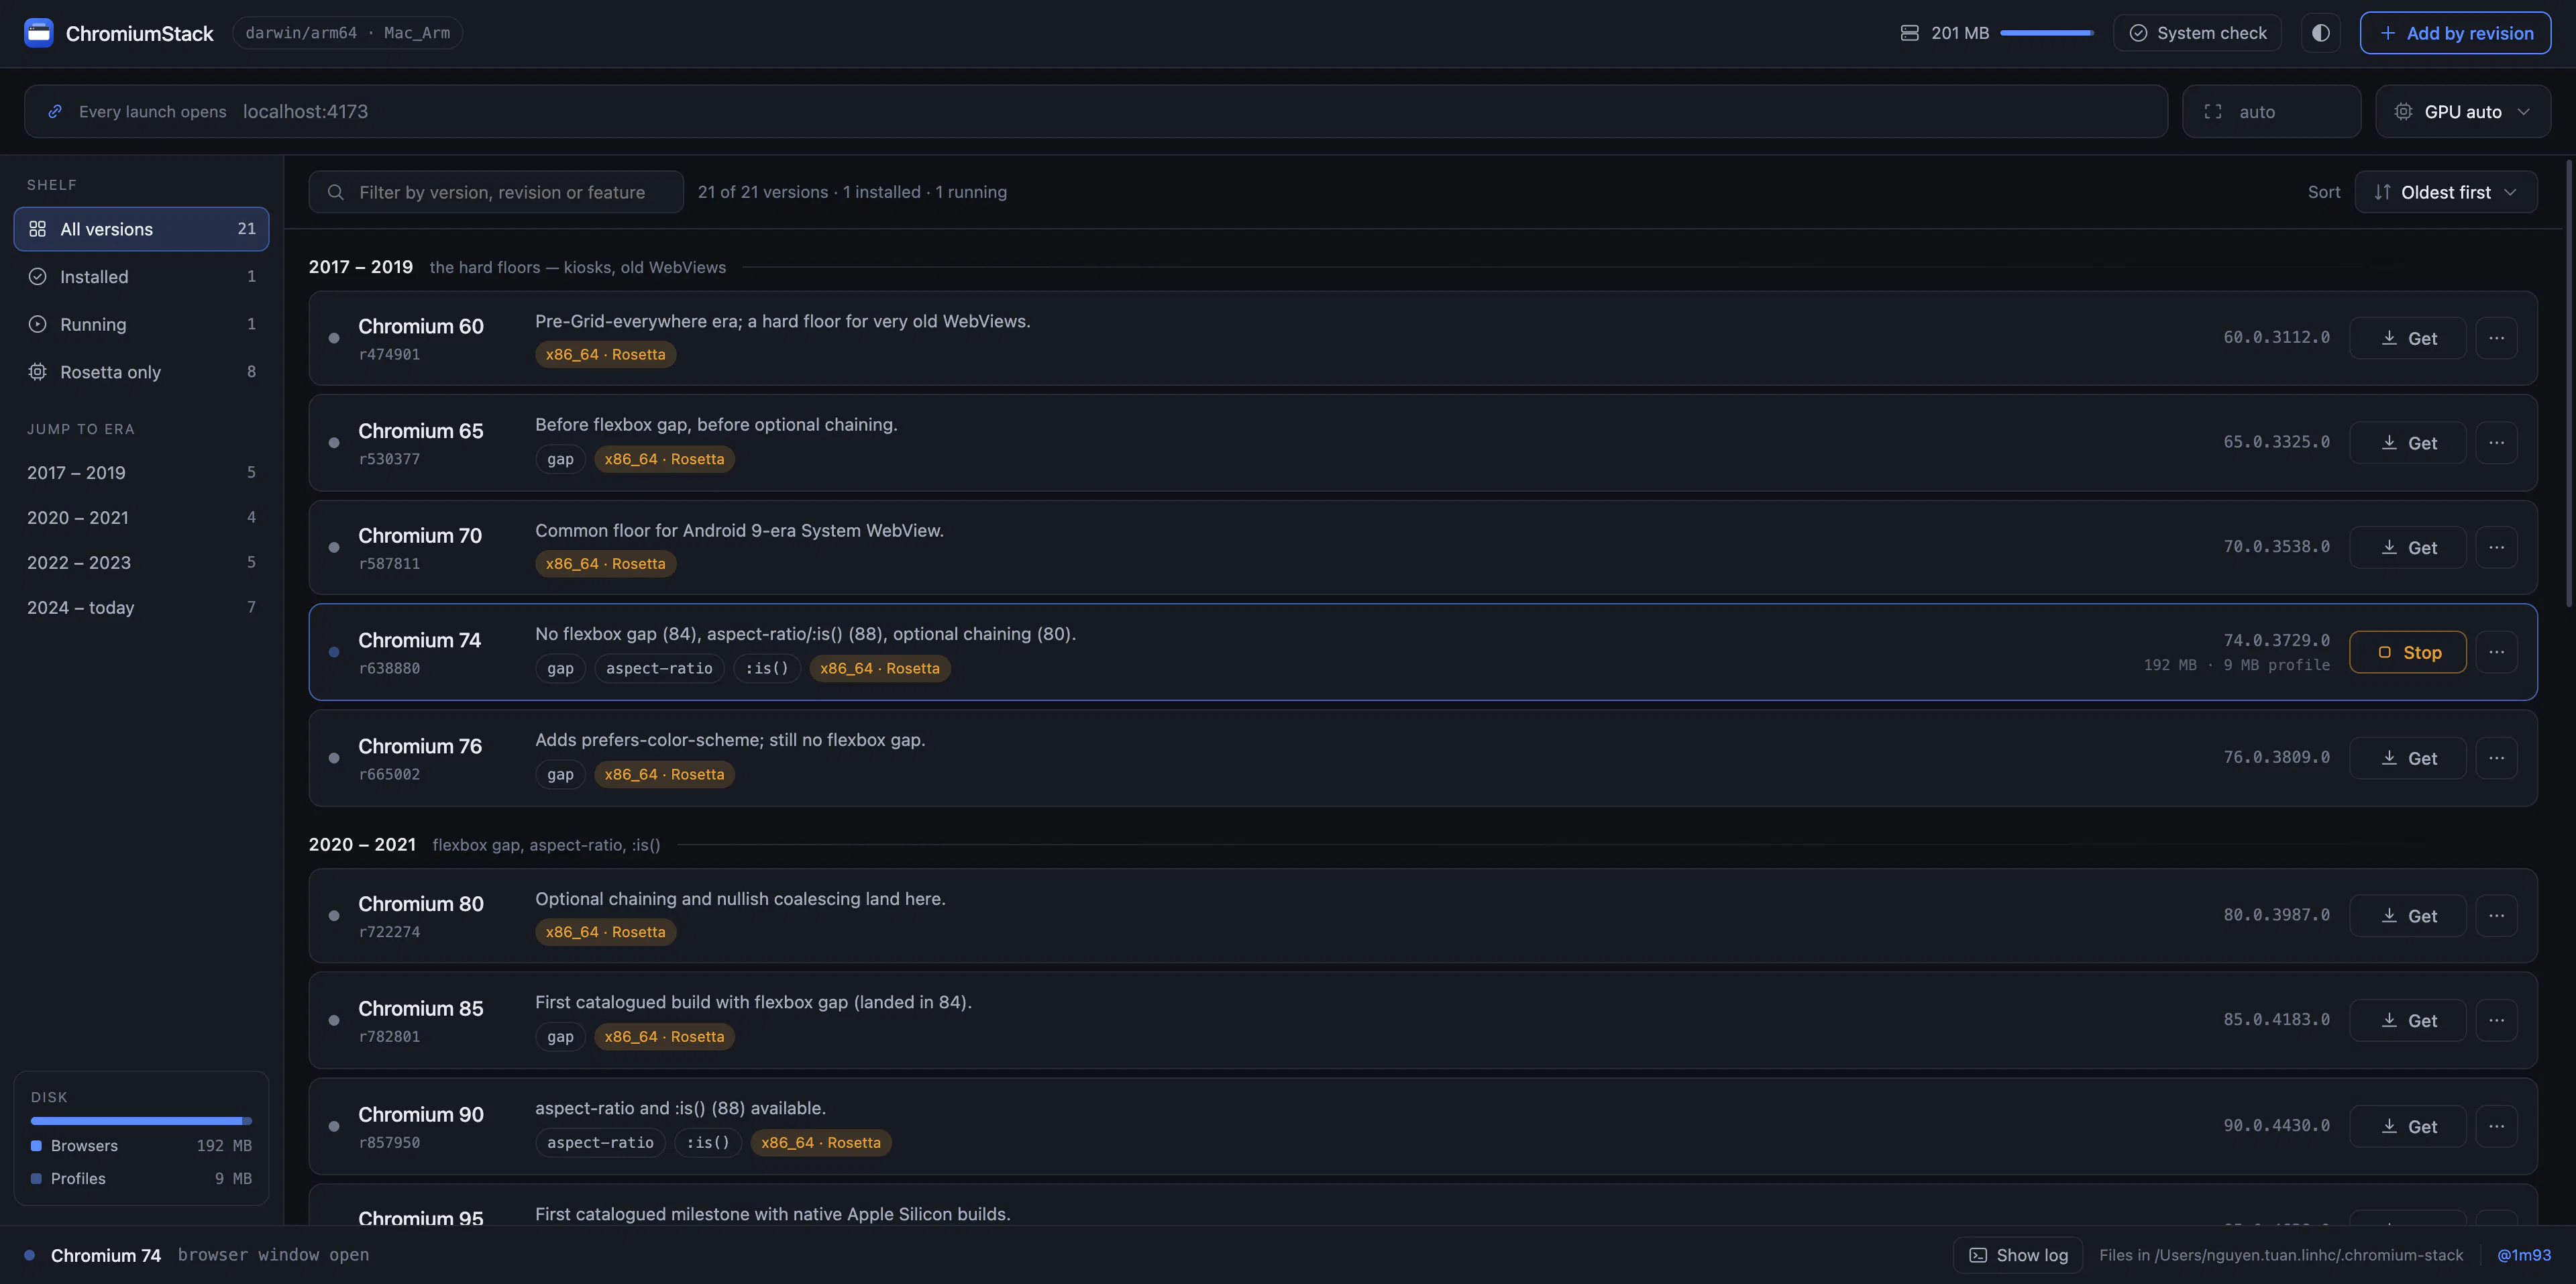
Task: Click the disk storage icon beside 201 MB
Action: [x=1909, y=33]
